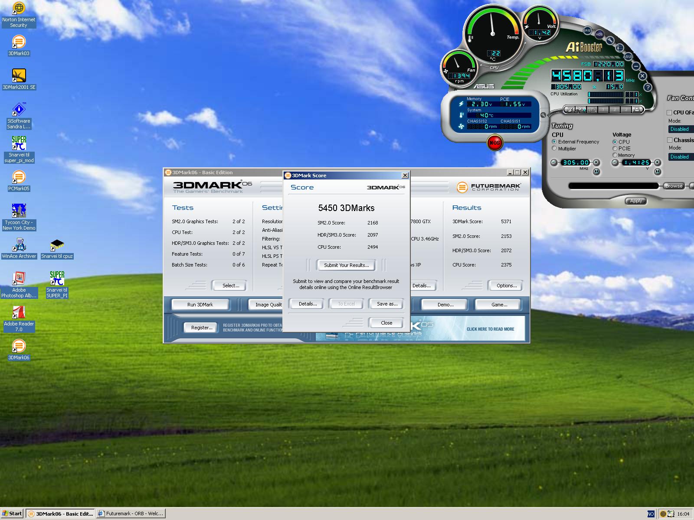Open the Start menu
This screenshot has width=694, height=520.
pos(12,513)
